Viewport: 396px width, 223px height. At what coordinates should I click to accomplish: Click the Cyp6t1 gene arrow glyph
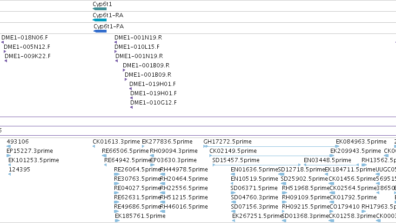tap(100, 9)
